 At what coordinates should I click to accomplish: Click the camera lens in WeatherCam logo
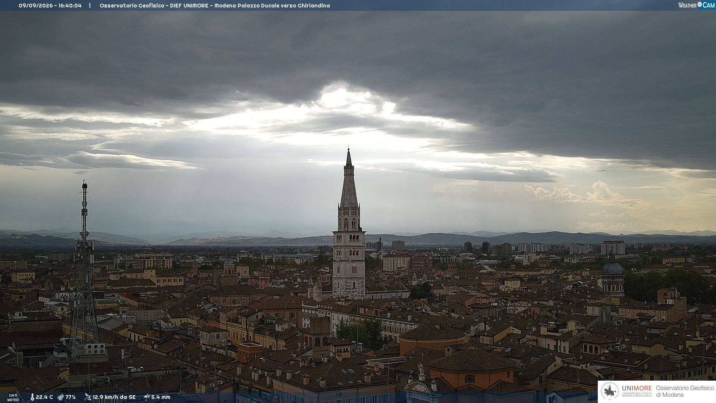[700, 4]
